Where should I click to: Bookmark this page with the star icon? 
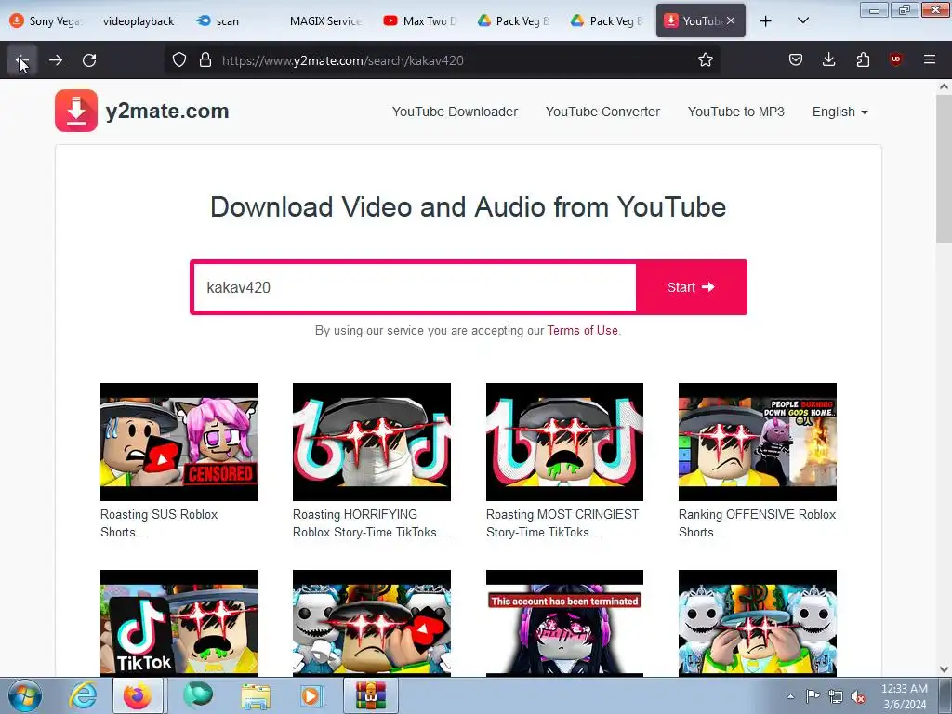(x=705, y=60)
